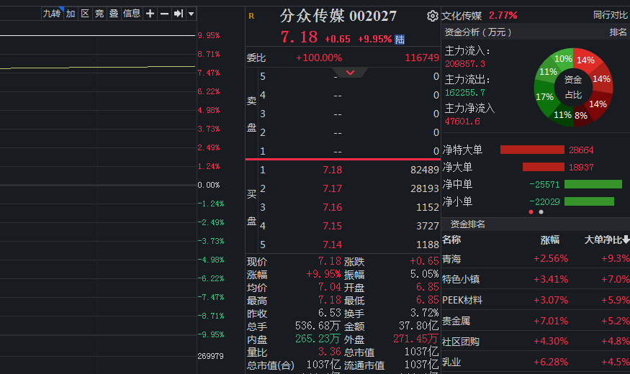630x374 pixels.
Task: Select the second gray pagination dot
Action: click(x=541, y=212)
